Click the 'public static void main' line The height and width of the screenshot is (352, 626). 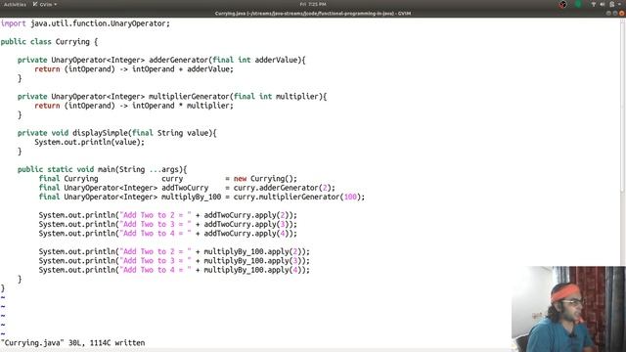tap(102, 169)
